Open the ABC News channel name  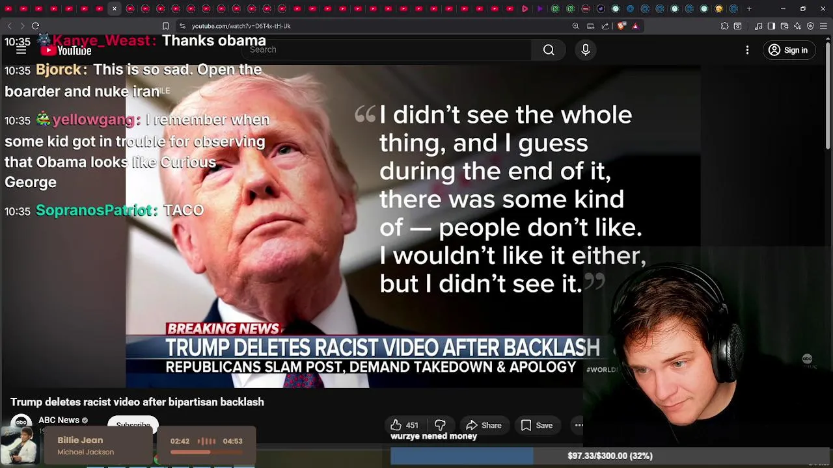[x=59, y=420]
